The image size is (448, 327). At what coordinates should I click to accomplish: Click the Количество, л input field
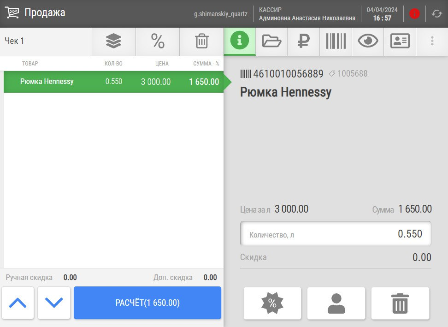tap(336, 234)
